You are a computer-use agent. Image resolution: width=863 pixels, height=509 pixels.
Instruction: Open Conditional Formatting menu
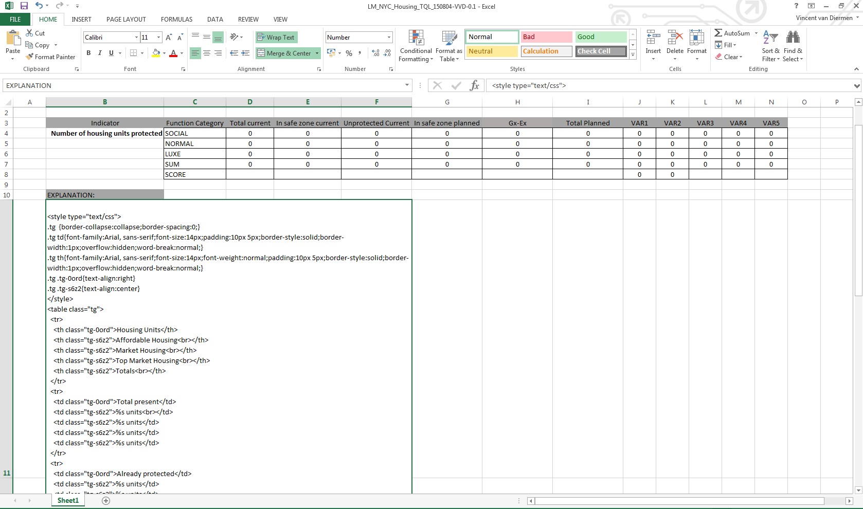pos(416,46)
